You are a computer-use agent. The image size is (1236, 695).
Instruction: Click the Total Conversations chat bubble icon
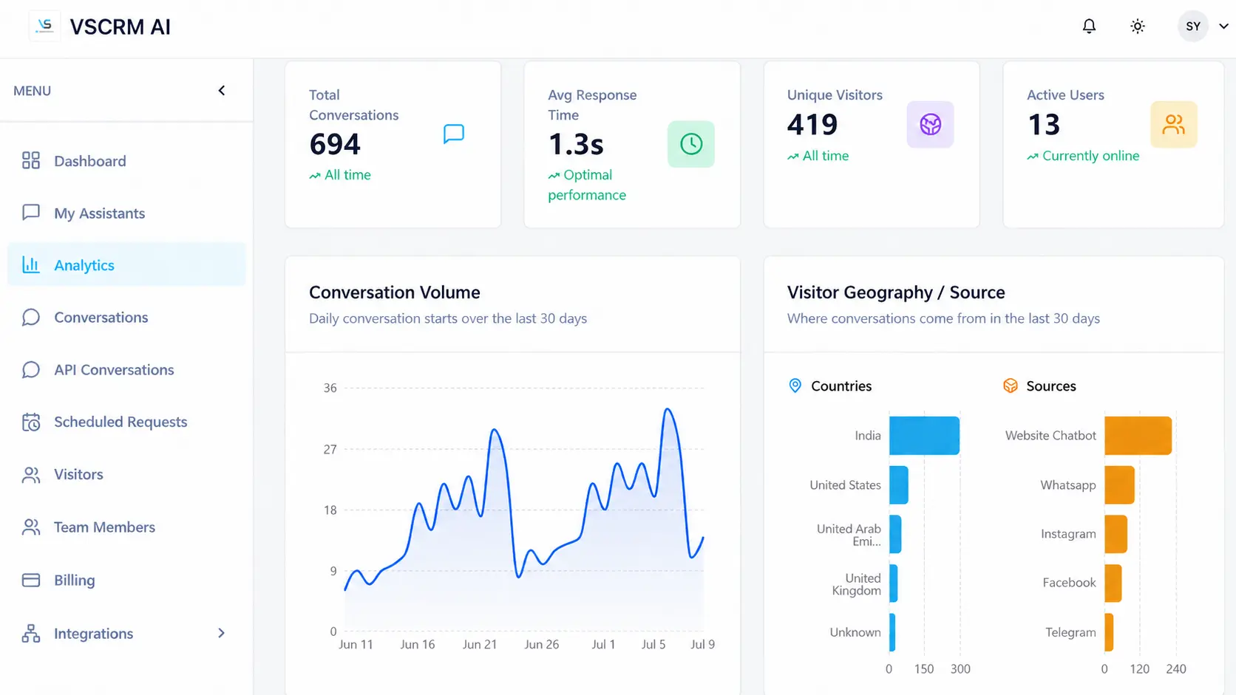[x=454, y=134]
